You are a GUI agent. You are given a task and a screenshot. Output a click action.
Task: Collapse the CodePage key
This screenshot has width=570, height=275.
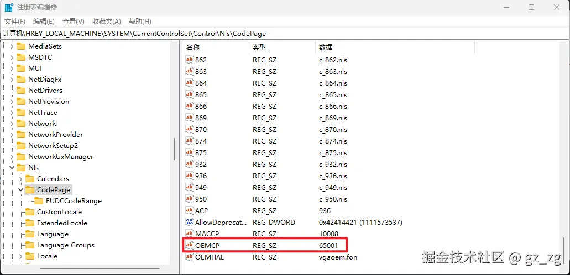(x=20, y=190)
